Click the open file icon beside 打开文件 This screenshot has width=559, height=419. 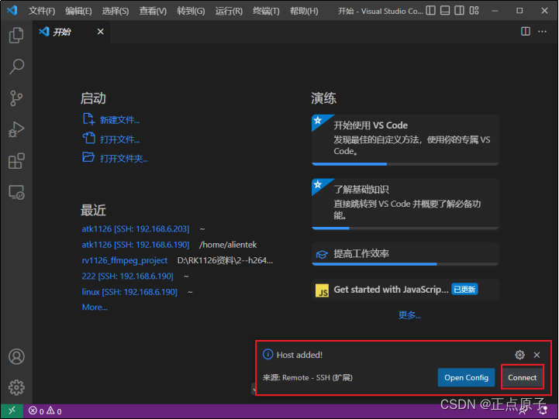click(x=88, y=138)
